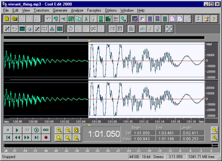
Task: Click the Sel Length field 0:02.411
Action: [193, 133]
